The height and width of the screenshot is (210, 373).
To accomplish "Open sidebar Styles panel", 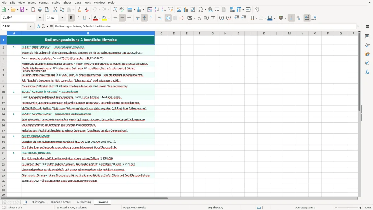I will [367, 45].
